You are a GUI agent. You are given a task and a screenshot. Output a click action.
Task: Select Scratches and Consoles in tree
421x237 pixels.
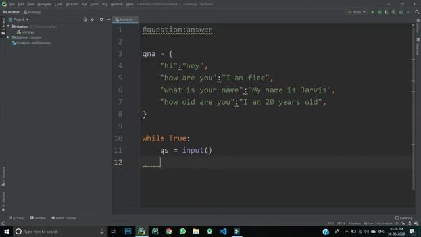pos(31,43)
